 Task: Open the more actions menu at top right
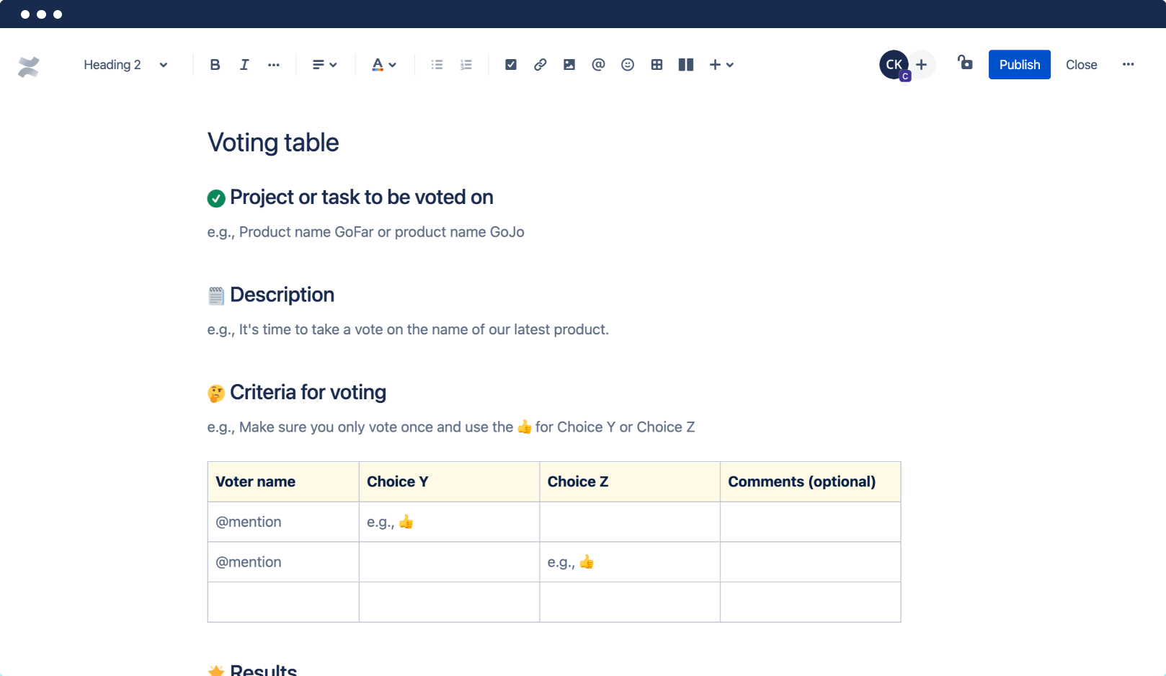point(1128,64)
